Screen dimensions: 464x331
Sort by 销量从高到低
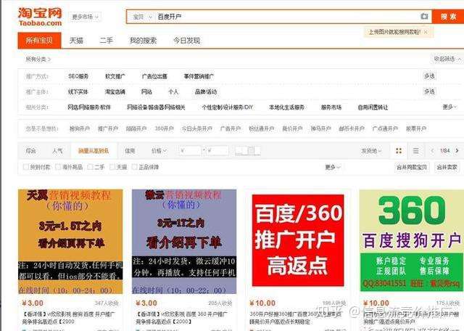[94, 151]
